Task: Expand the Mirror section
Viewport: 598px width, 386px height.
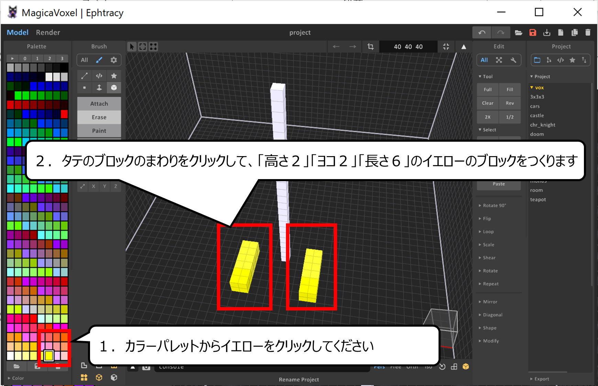Action: tap(488, 302)
